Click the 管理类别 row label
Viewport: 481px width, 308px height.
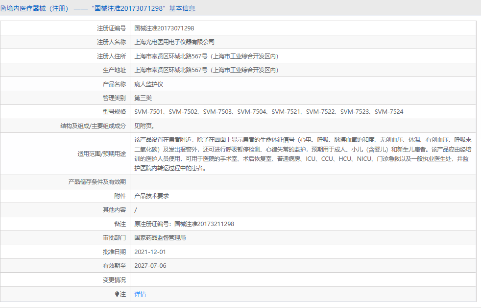pyautogui.click(x=114, y=98)
